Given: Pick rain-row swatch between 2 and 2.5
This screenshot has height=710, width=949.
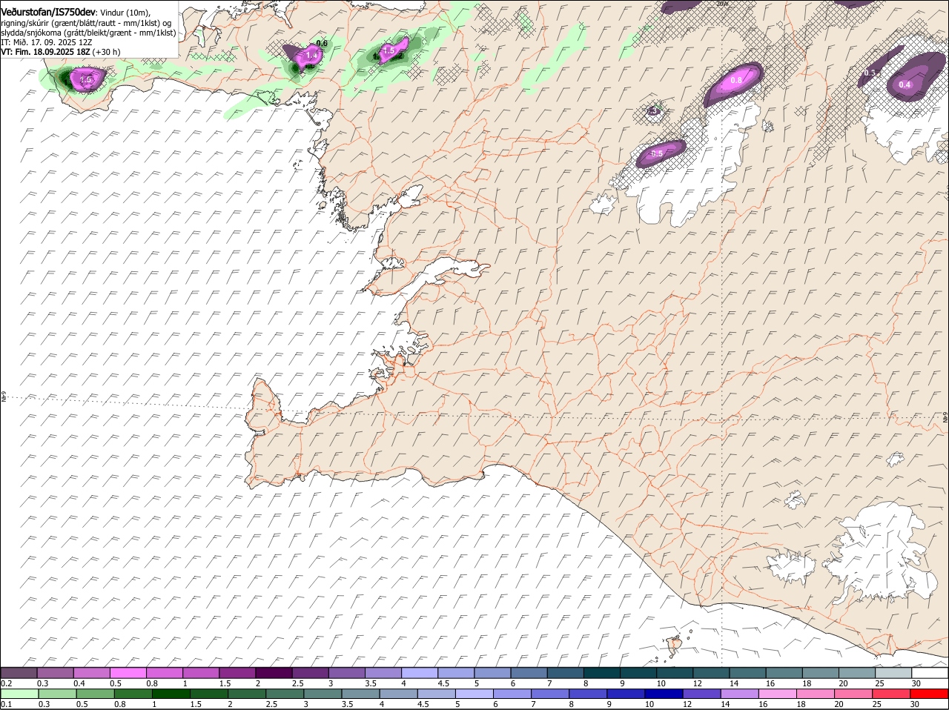Looking at the screenshot, I should (248, 694).
